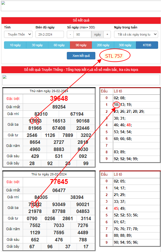Click the ngày unit label button
Screen dimensions: 161x252
[x=97, y=34]
